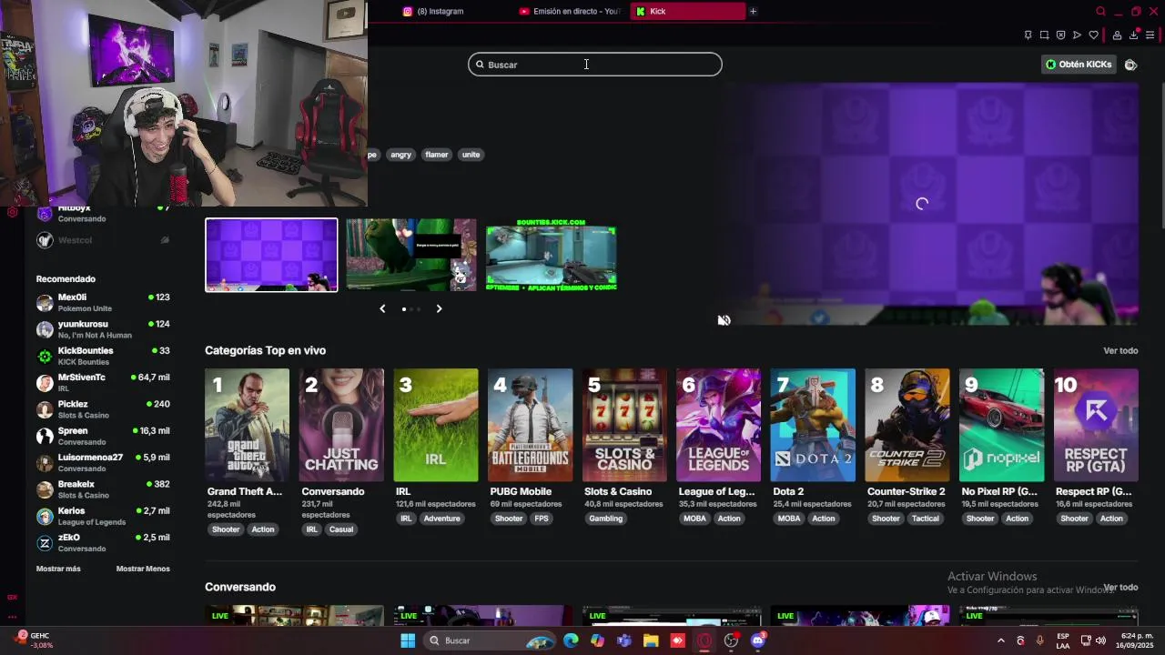Click Gambling tag under Slots & Casino
The image size is (1165, 655).
pos(606,519)
